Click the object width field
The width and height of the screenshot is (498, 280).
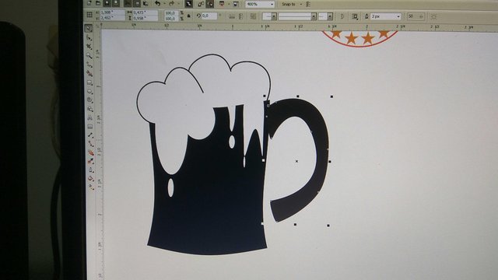coord(145,12)
